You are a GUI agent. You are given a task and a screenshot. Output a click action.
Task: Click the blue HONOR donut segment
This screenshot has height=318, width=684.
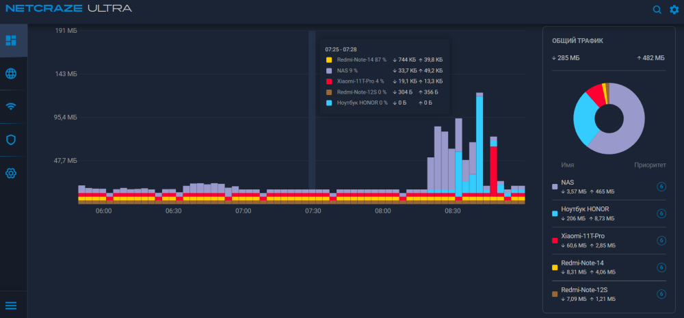click(583, 118)
